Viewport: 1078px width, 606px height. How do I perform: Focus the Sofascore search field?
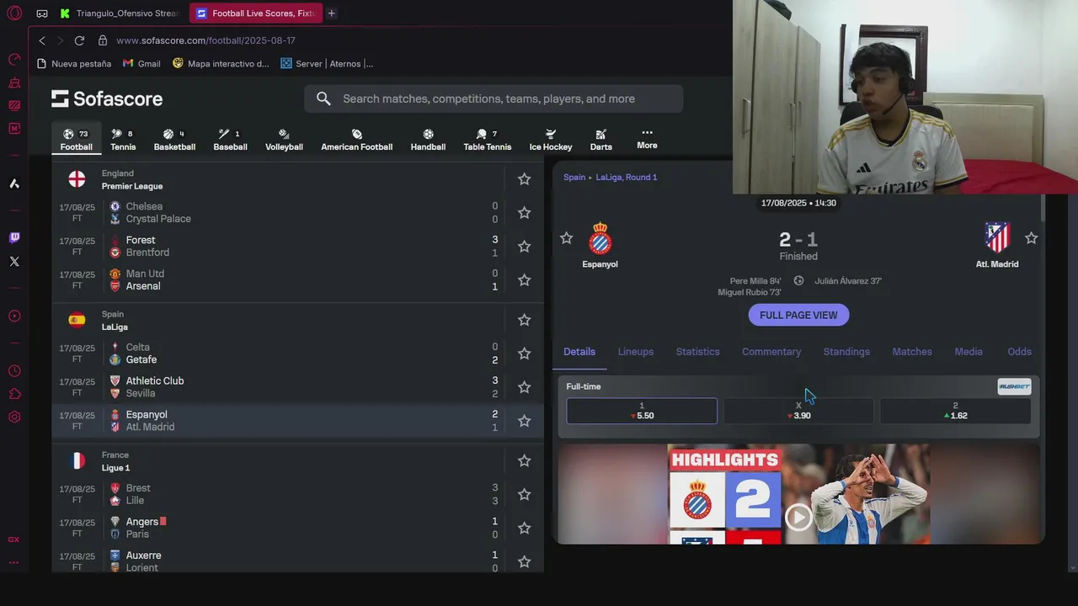pyautogui.click(x=494, y=98)
